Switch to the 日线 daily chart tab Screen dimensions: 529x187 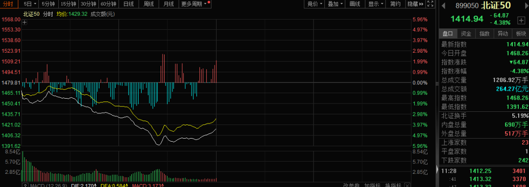pyautogui.click(x=128, y=4)
